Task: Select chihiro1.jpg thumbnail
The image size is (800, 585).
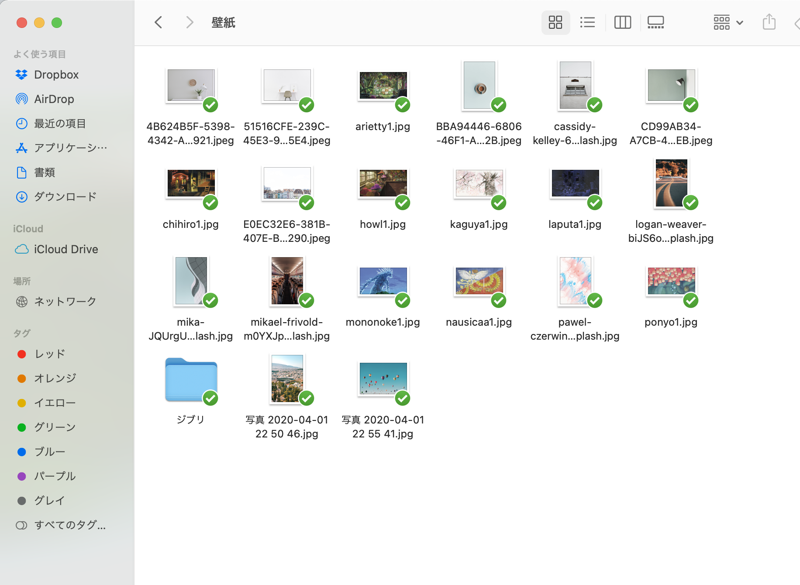Action: (x=191, y=183)
